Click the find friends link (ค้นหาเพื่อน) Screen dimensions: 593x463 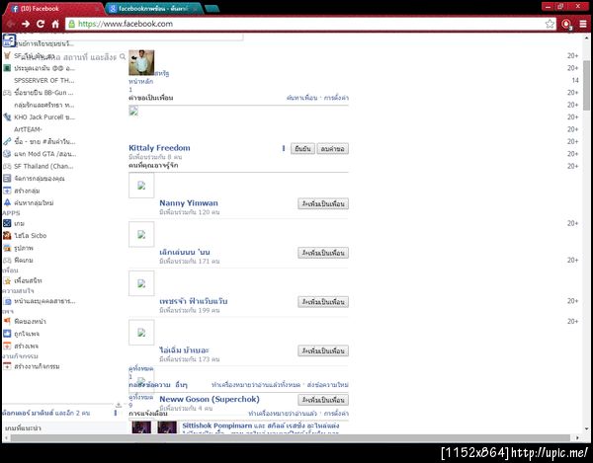(301, 98)
